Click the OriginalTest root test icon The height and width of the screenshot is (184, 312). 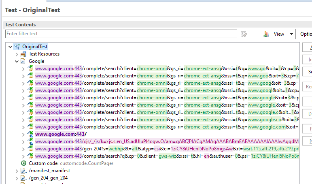pyautogui.click(x=17, y=47)
